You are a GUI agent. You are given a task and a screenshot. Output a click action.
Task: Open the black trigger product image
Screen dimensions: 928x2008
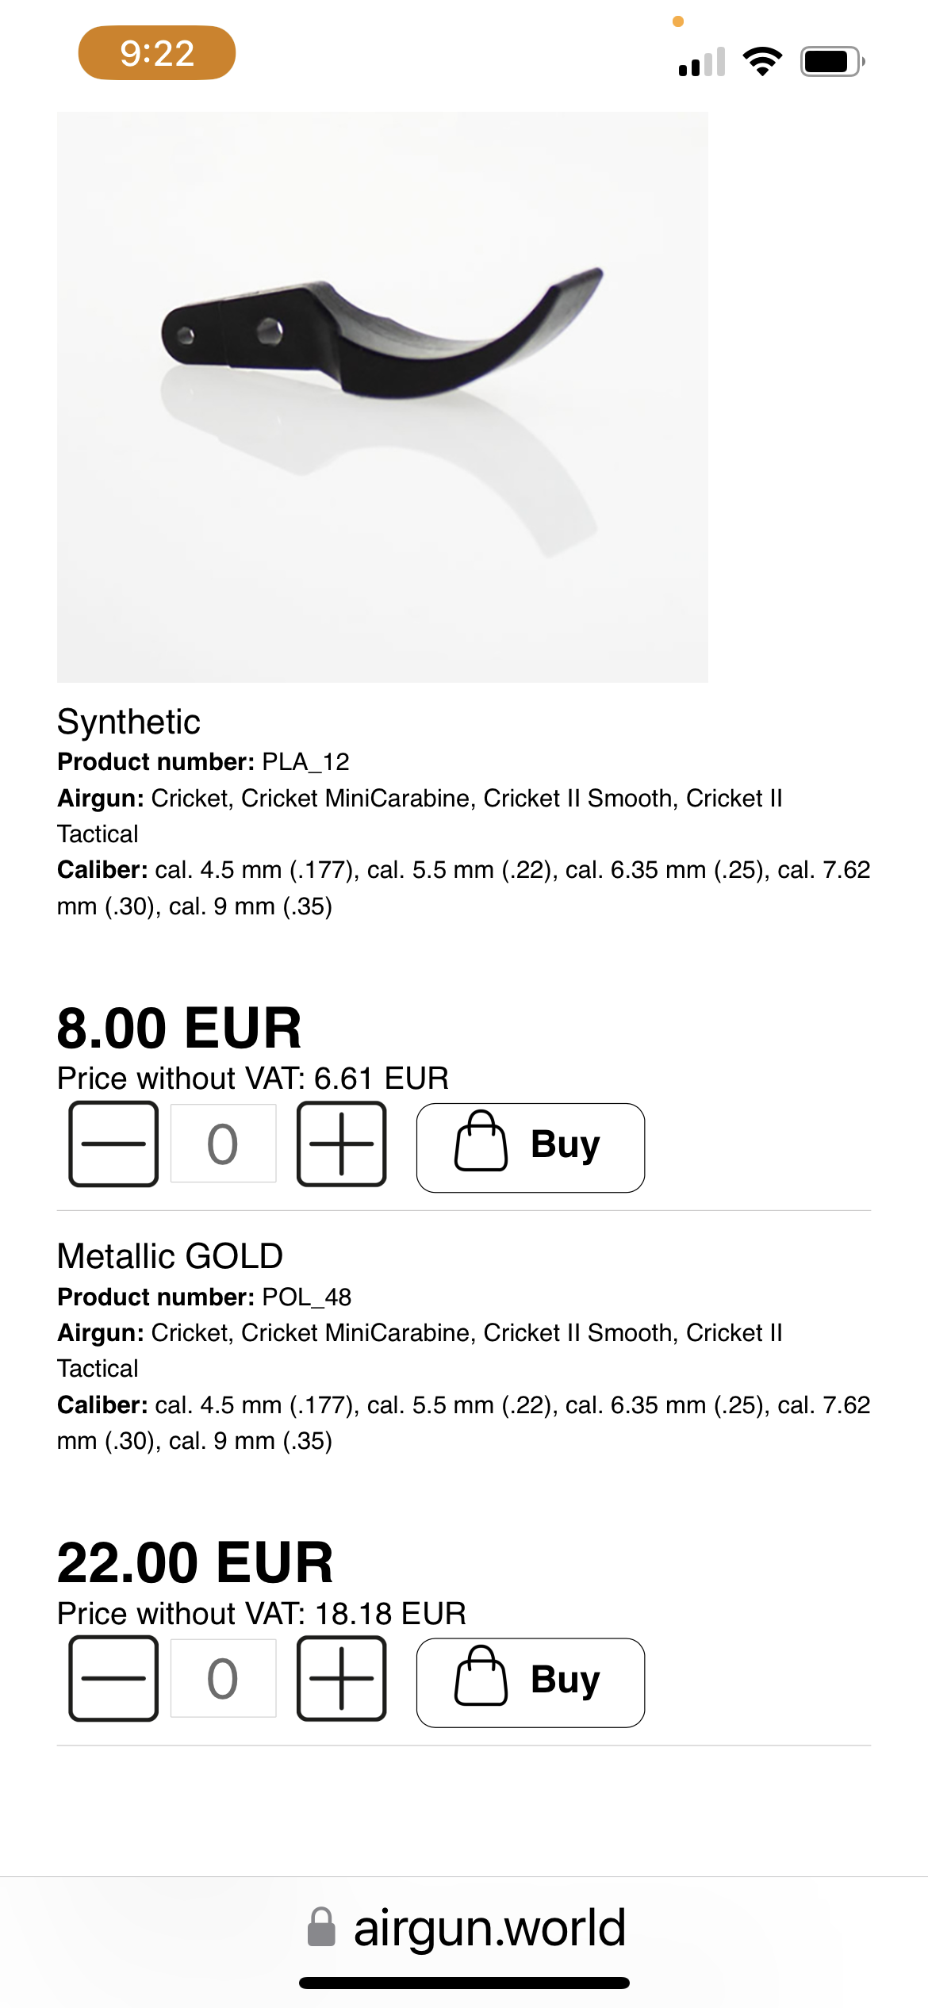coord(382,397)
